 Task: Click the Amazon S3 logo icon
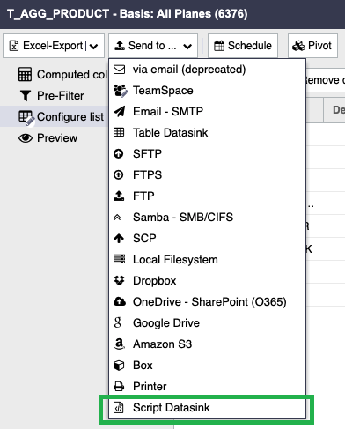pos(119,344)
